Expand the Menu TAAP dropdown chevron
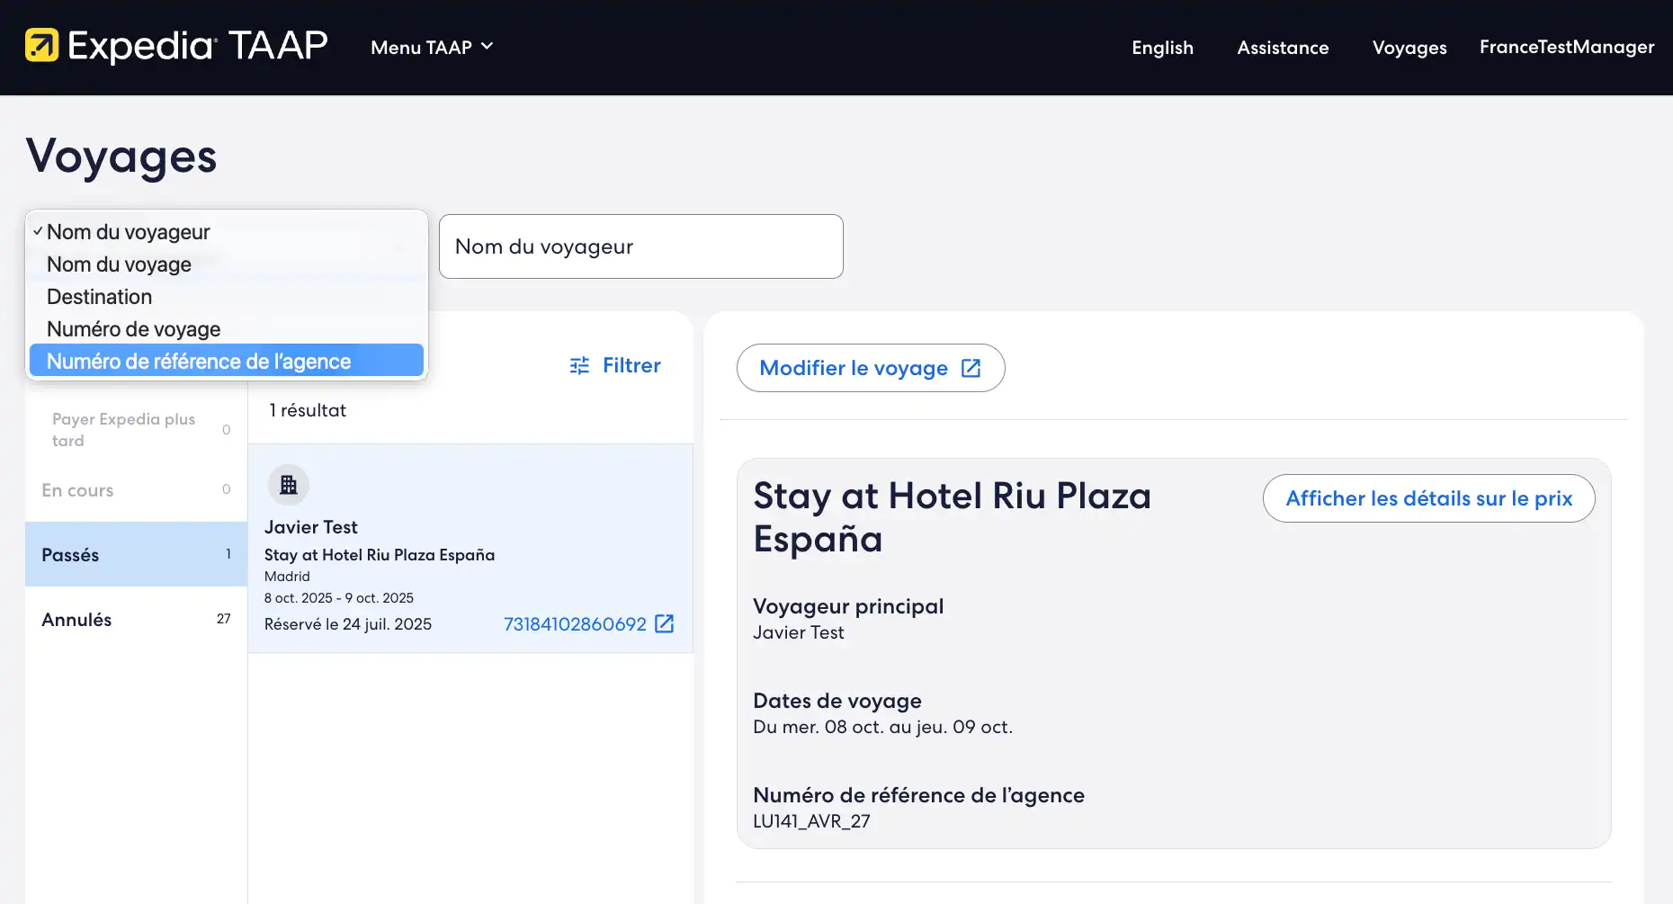This screenshot has width=1673, height=904. tap(488, 46)
